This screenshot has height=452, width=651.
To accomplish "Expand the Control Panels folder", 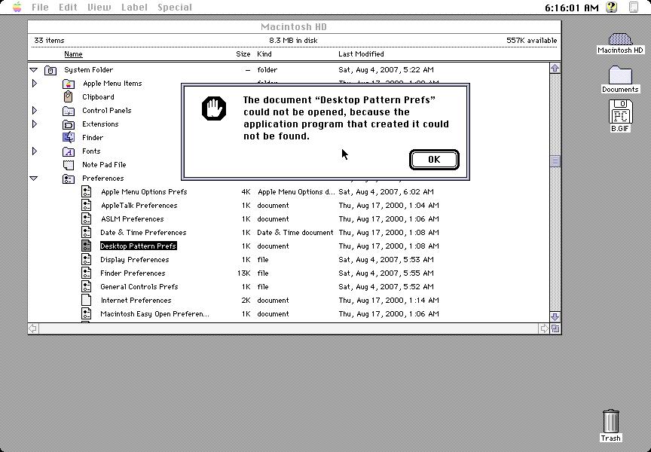I will pyautogui.click(x=33, y=110).
